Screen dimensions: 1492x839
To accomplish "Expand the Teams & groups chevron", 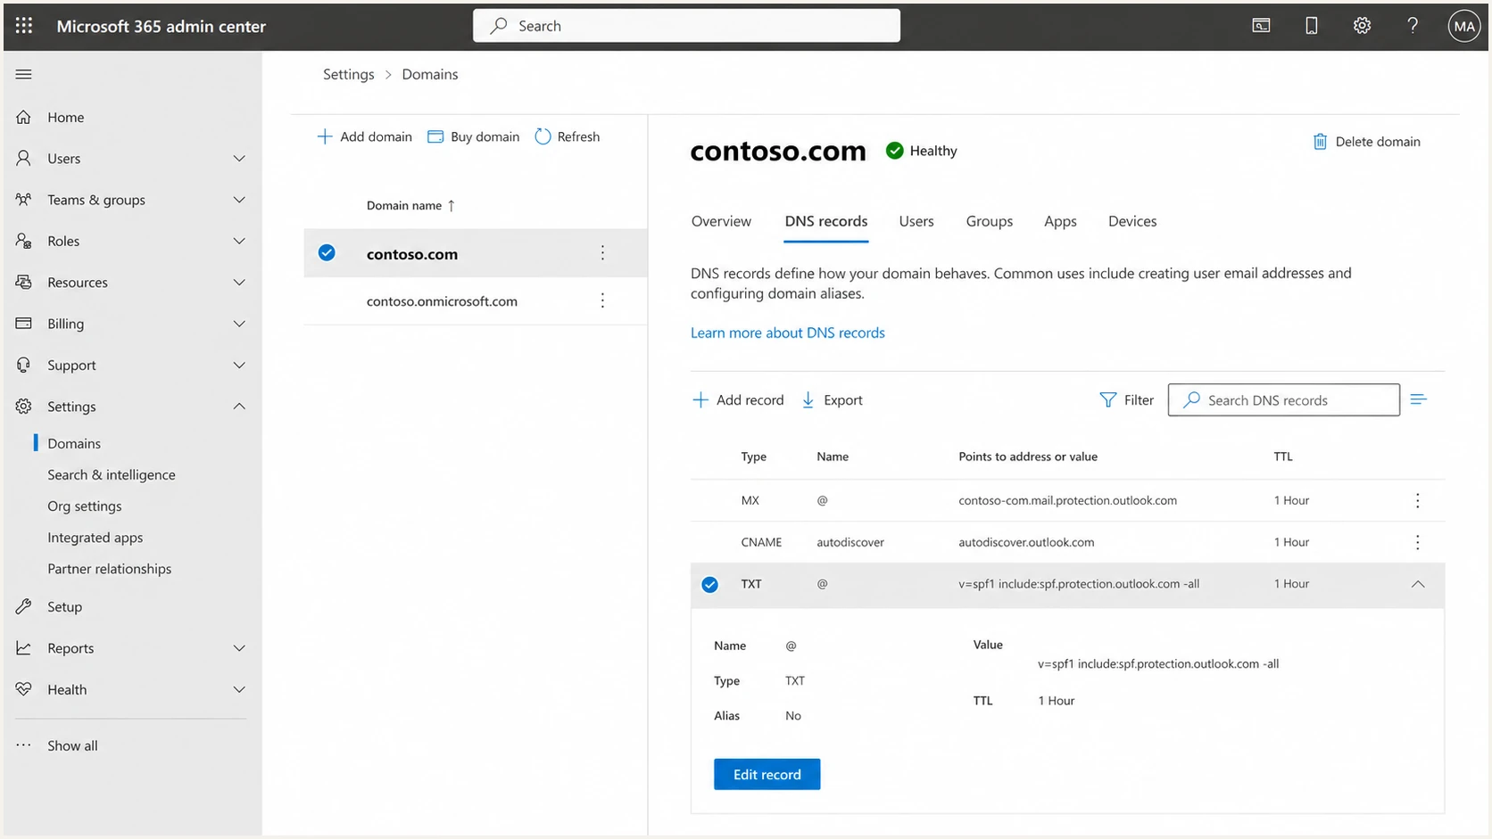I will pyautogui.click(x=239, y=200).
